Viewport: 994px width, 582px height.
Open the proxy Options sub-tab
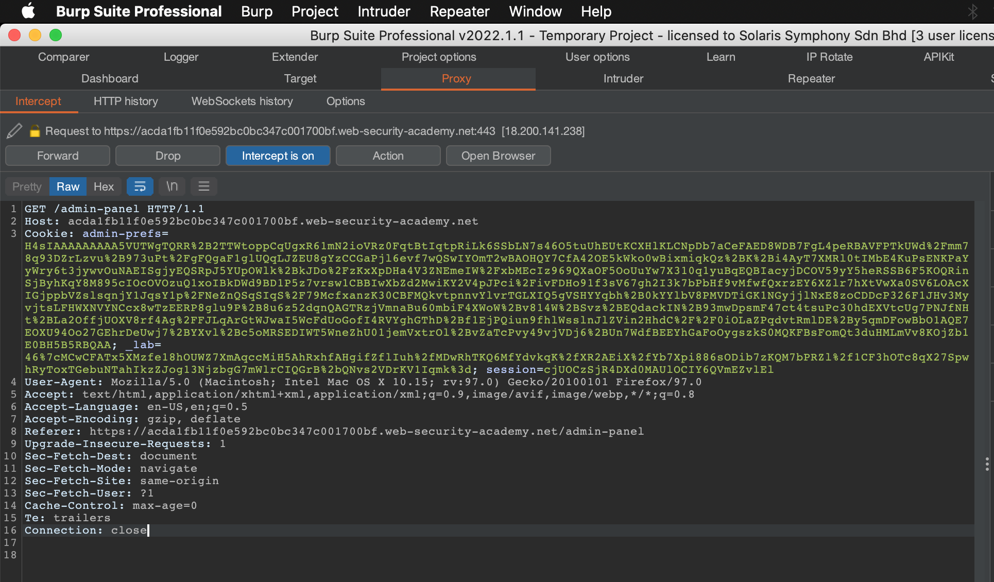point(346,101)
